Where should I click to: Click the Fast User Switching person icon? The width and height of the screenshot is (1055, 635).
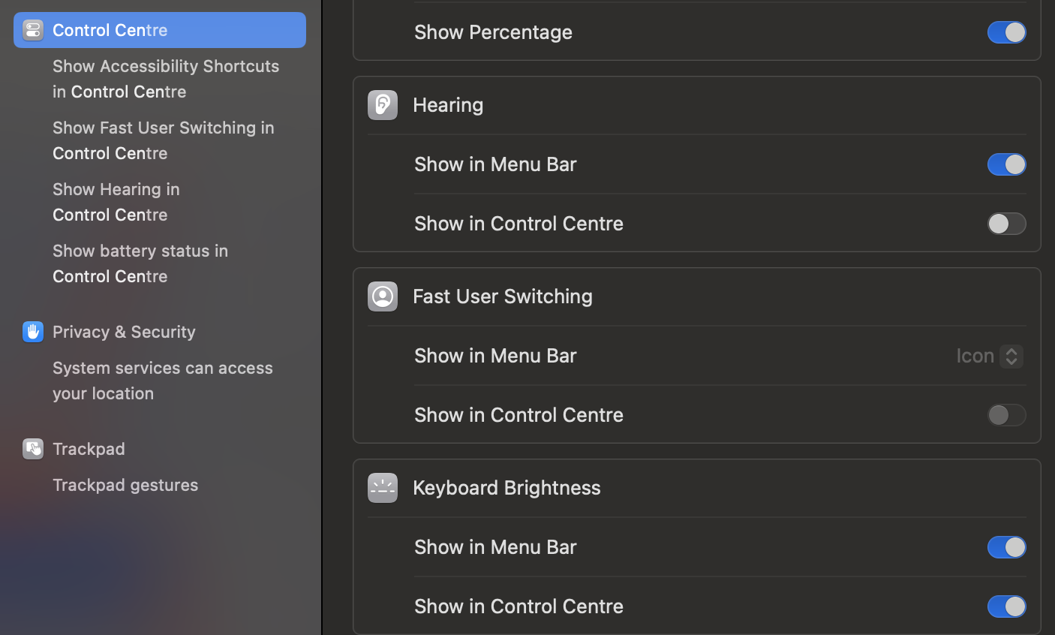[383, 296]
